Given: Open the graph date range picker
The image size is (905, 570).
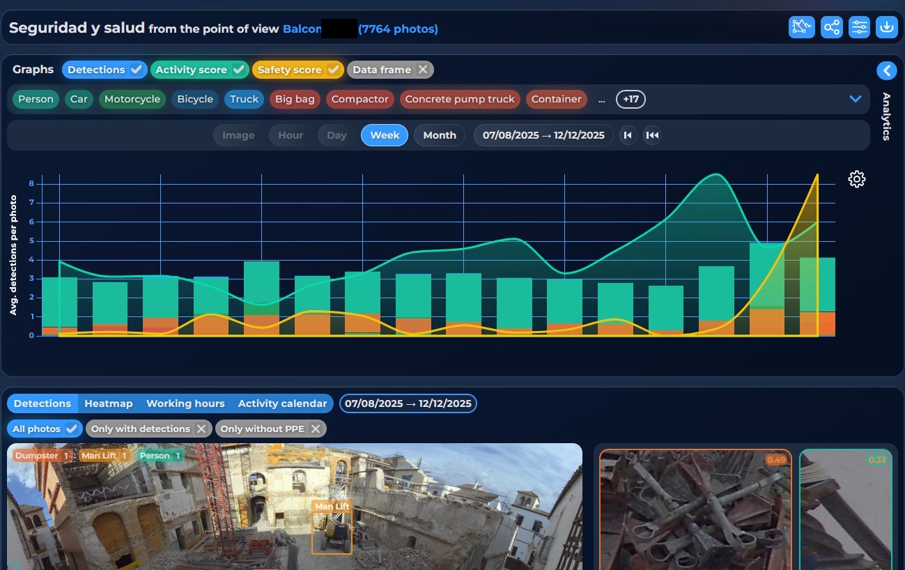Looking at the screenshot, I should [543, 135].
